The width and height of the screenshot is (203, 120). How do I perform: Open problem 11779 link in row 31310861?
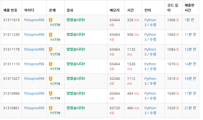55,113
